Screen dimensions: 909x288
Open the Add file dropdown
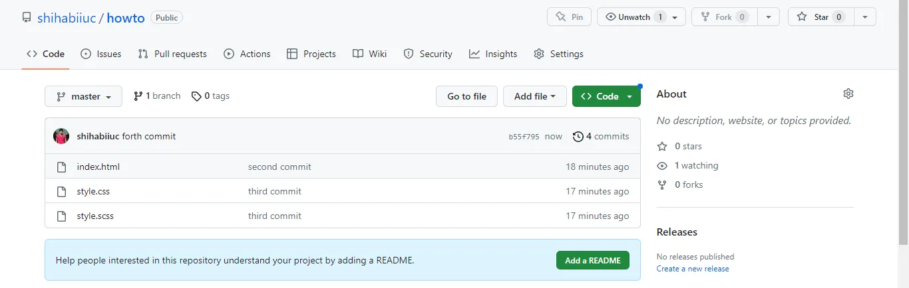tap(535, 96)
